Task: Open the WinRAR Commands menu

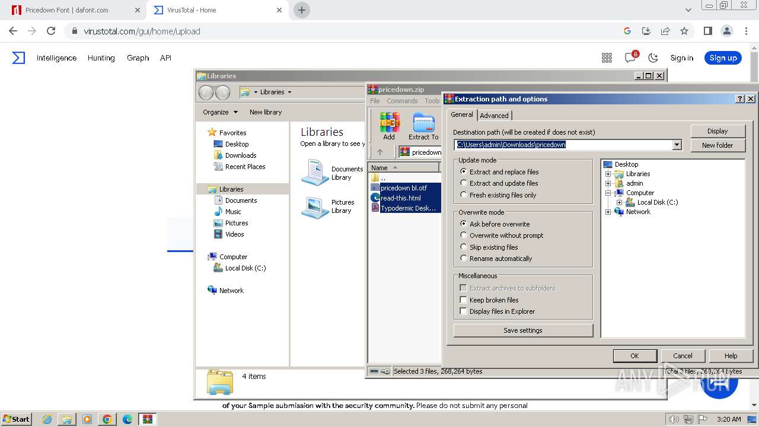Action: pyautogui.click(x=402, y=101)
